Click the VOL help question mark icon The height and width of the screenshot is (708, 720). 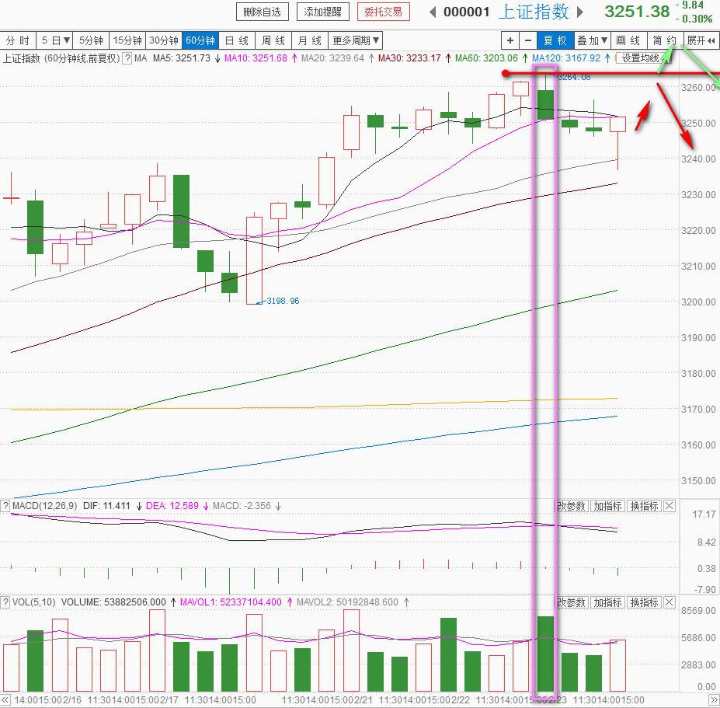5,602
